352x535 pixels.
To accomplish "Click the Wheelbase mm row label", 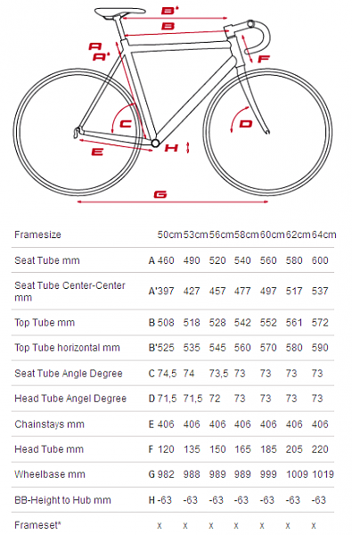I will pyautogui.click(x=50, y=474).
